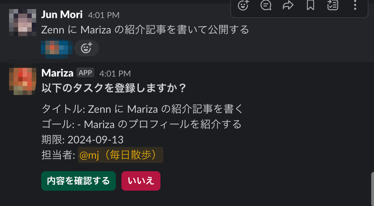The image size is (374, 206).
Task: Click the APP badge beside Mariza
Action: point(85,72)
